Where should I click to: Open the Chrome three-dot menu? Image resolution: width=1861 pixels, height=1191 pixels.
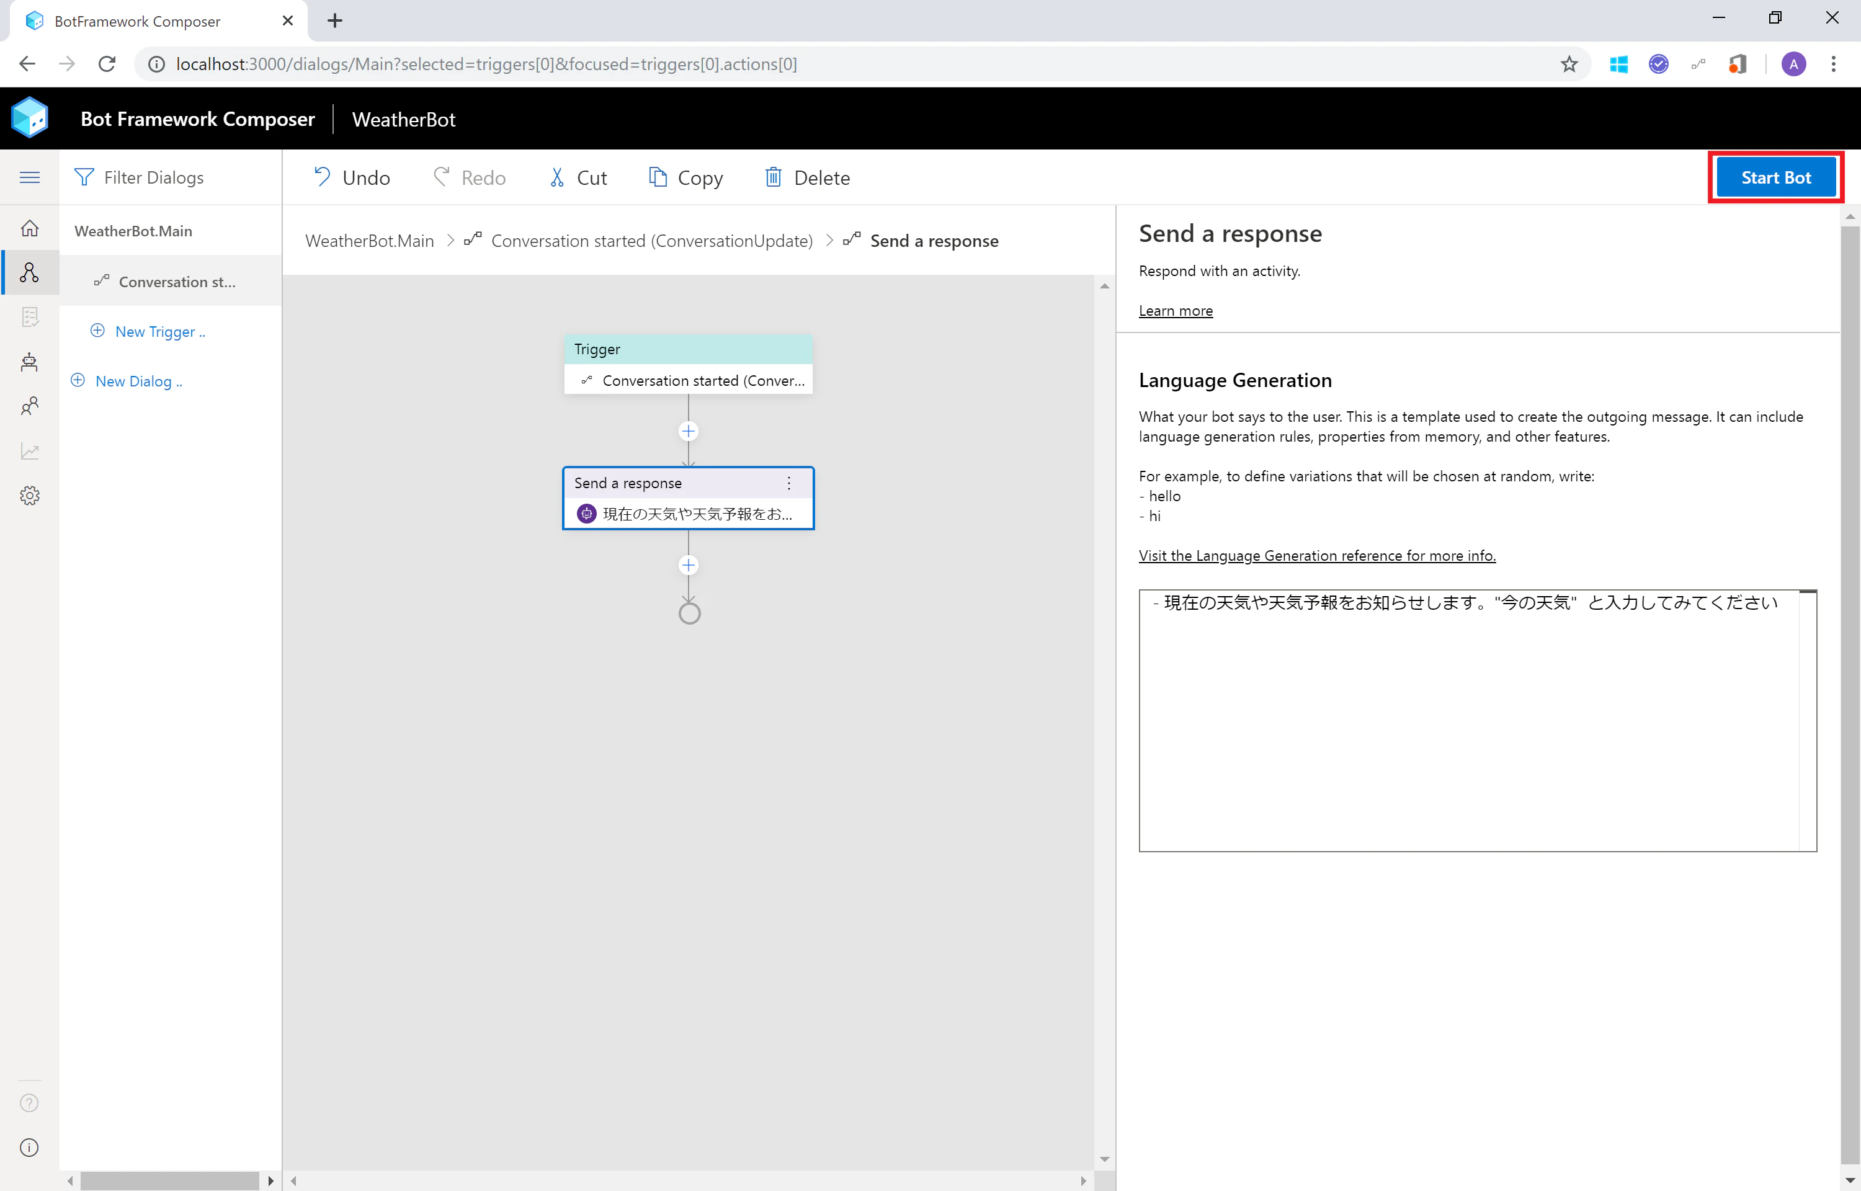[1833, 64]
